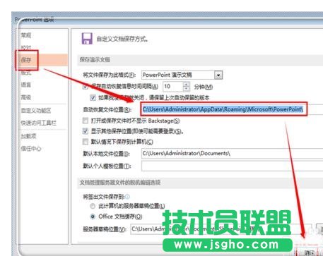Open the 常规 category in options sidebar
The image size is (323, 256).
26,35
